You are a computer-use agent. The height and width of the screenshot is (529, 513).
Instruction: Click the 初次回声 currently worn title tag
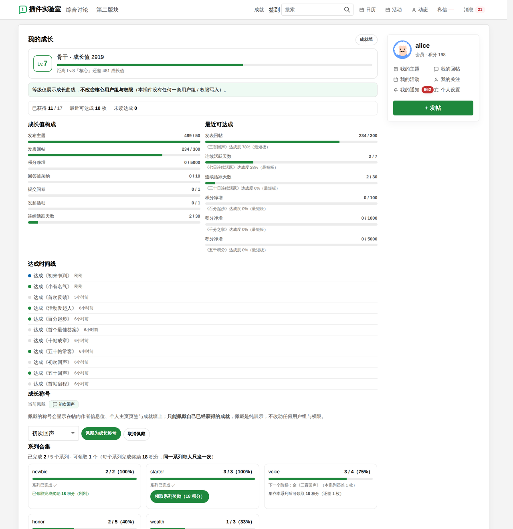click(x=64, y=404)
